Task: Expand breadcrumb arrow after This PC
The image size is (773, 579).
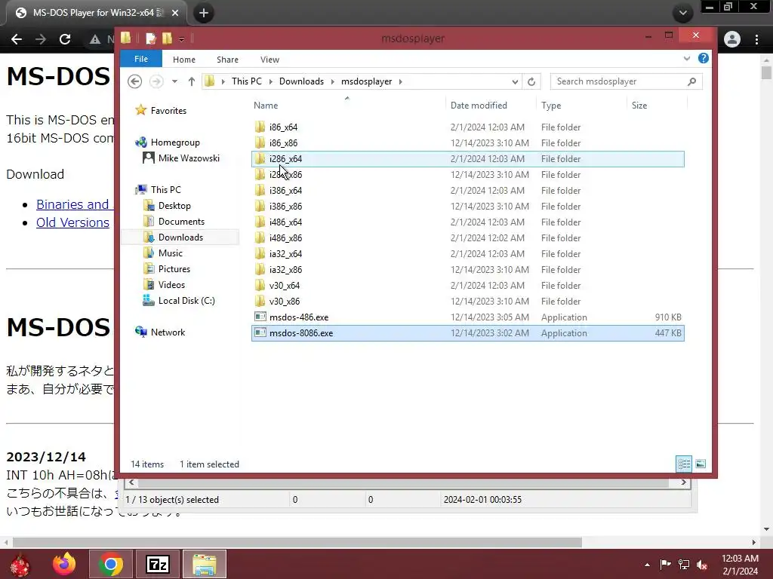Action: pyautogui.click(x=271, y=81)
